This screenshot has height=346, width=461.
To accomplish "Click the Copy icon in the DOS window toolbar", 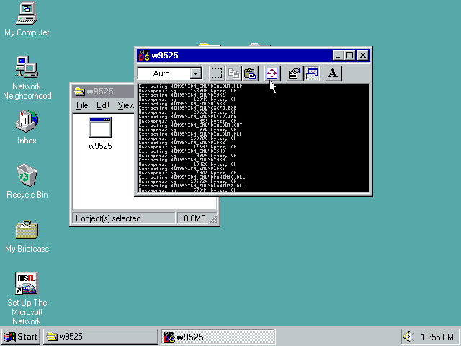I will (233, 74).
